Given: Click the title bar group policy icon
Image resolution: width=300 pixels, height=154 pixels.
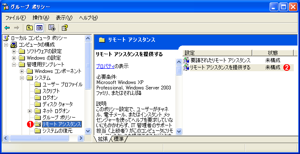Looking at the screenshot, I should click(x=6, y=7).
